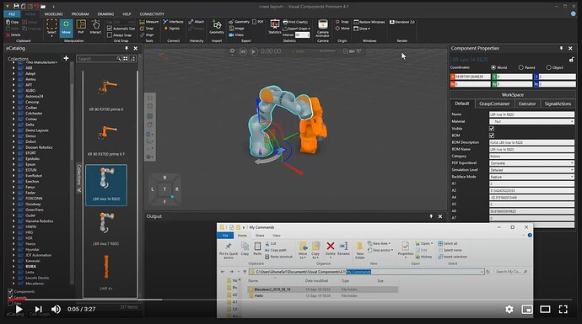This screenshot has height=324, width=582.
Task: Click the video progress bar
Action: click(291, 300)
